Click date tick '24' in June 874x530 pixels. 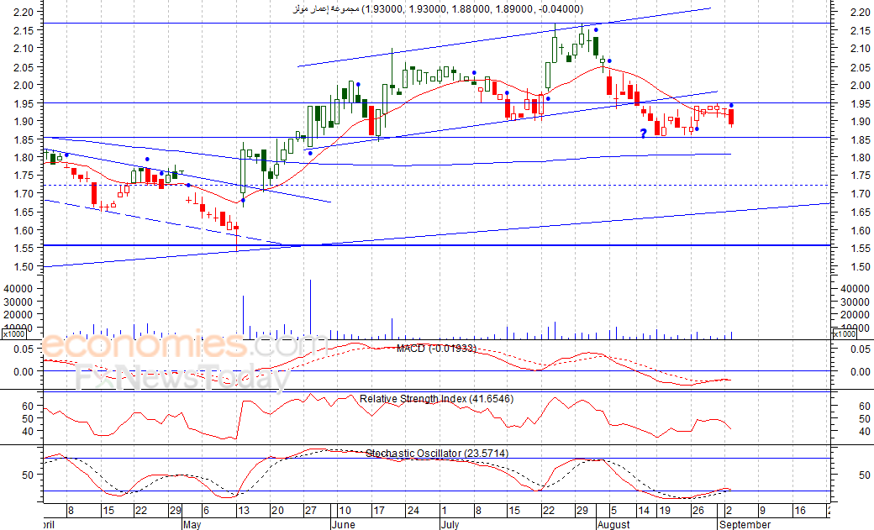point(413,511)
